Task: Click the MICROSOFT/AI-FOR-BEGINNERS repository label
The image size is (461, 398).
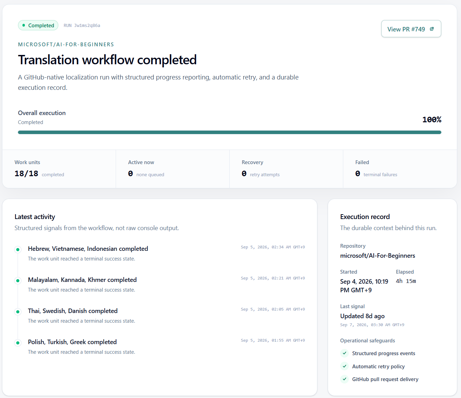Action: [66, 44]
